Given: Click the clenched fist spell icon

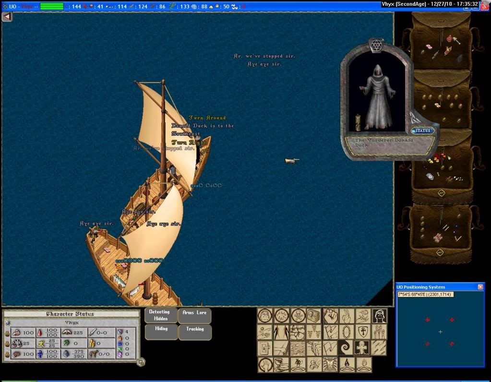Looking at the screenshot, I should point(330,315).
